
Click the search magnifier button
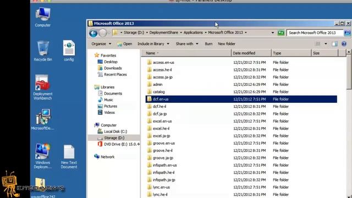click(x=347, y=33)
